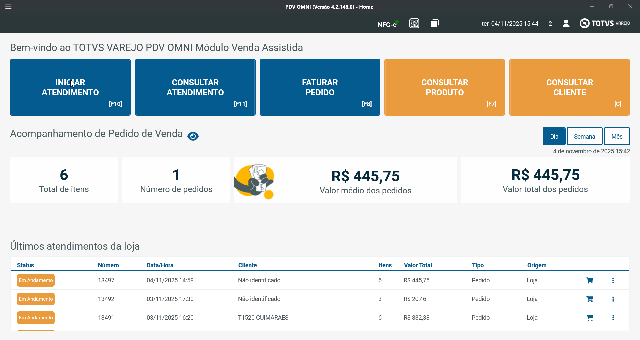Click the Total de itens card
Screen dimensions: 640x340
click(64, 180)
